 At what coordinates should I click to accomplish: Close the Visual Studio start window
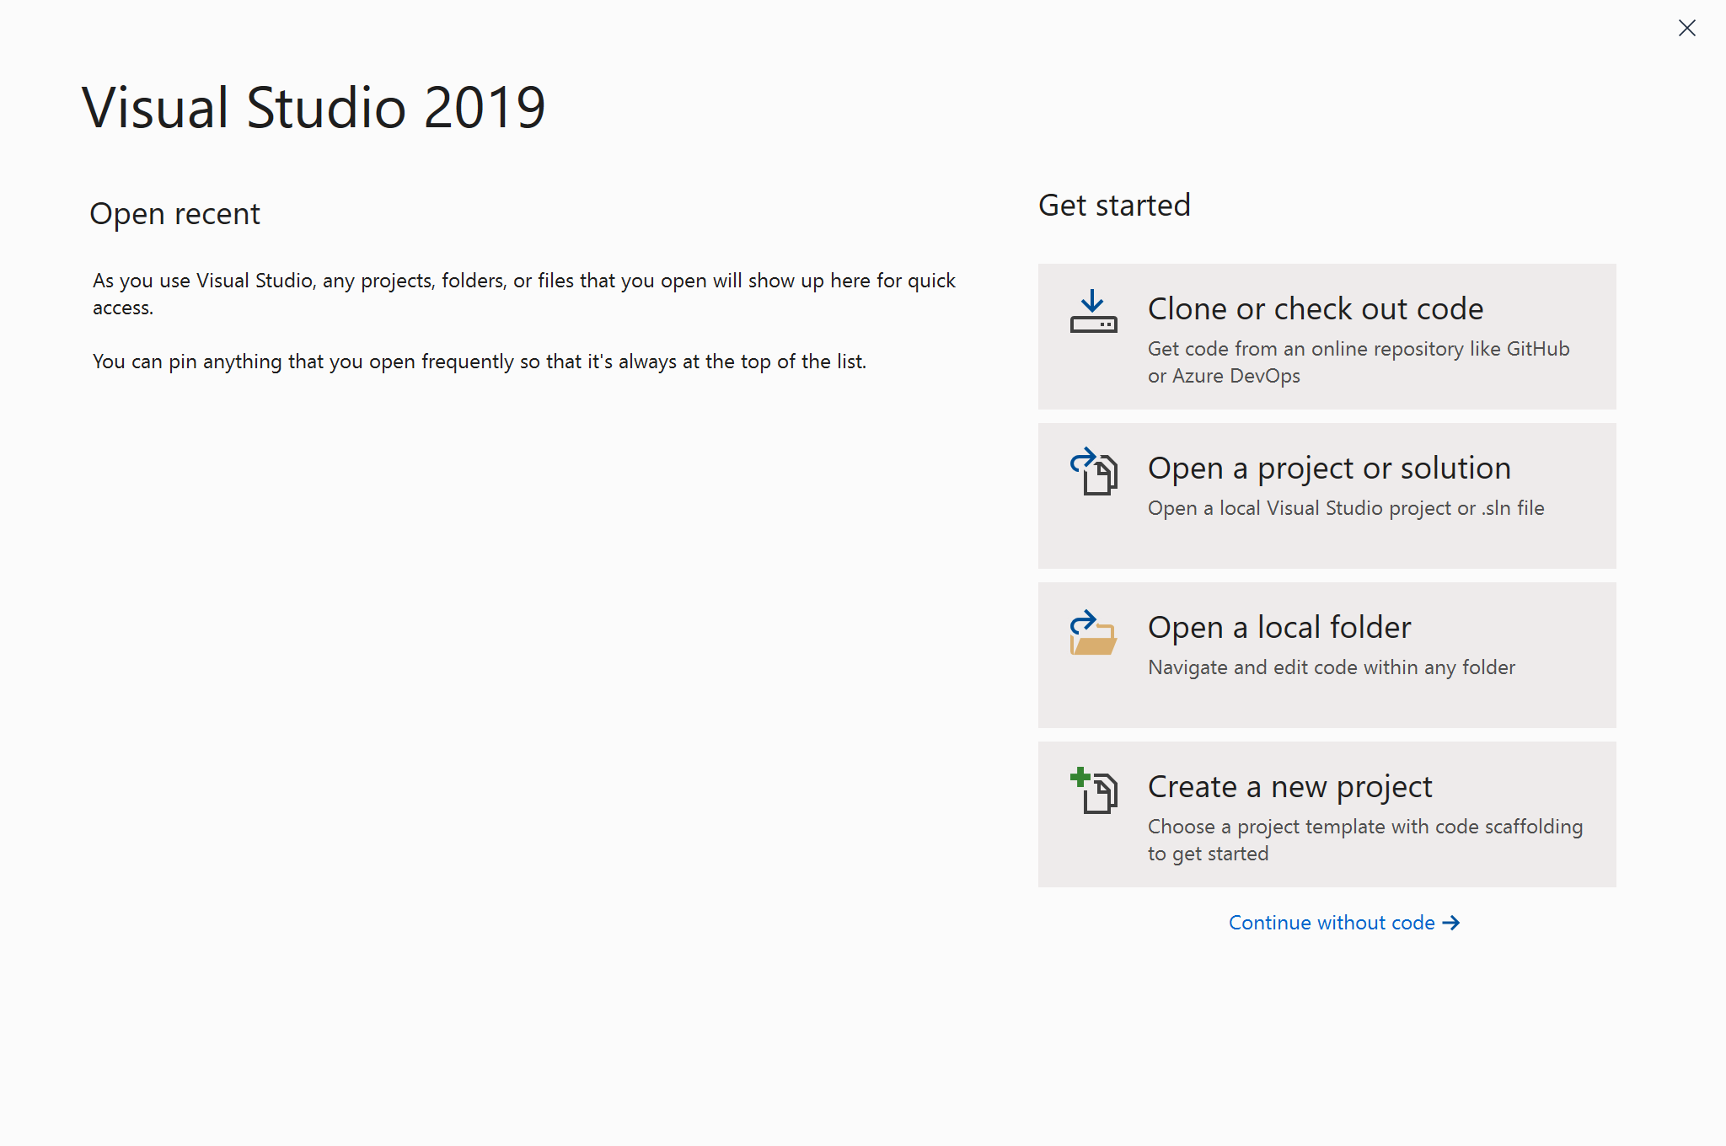(x=1686, y=28)
